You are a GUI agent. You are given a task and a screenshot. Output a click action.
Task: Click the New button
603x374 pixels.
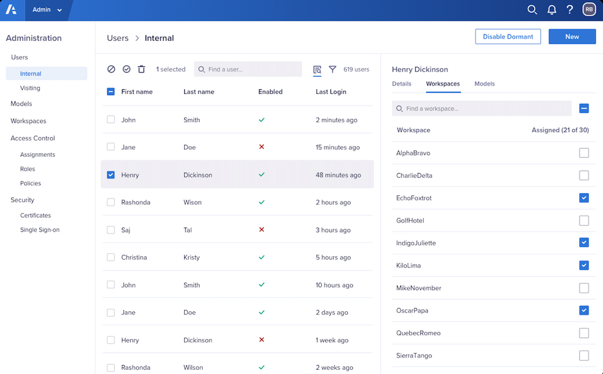pos(572,37)
